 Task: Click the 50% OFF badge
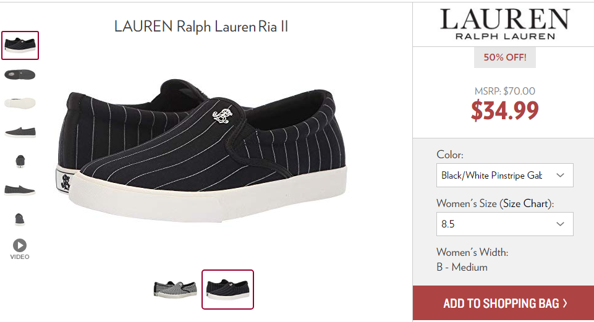pyautogui.click(x=504, y=57)
